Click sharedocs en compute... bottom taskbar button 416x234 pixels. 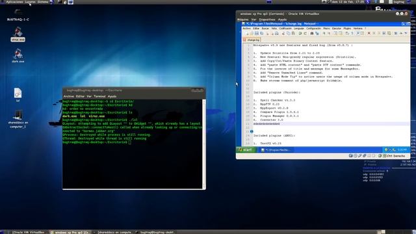pyautogui.click(x=114, y=232)
